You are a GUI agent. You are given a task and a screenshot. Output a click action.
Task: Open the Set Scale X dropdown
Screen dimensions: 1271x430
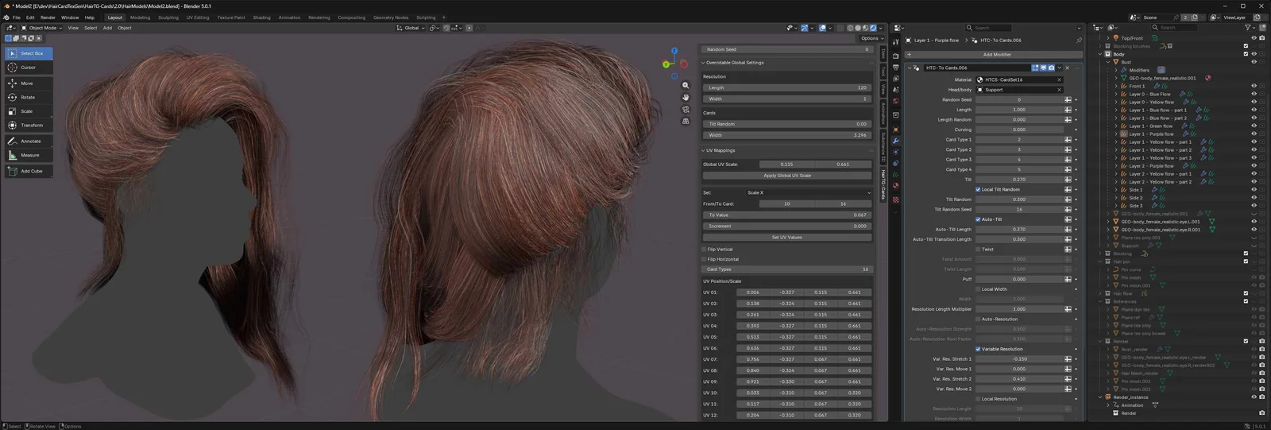pos(808,192)
